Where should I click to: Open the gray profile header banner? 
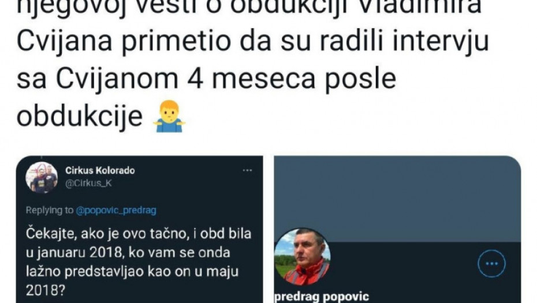[397, 199]
